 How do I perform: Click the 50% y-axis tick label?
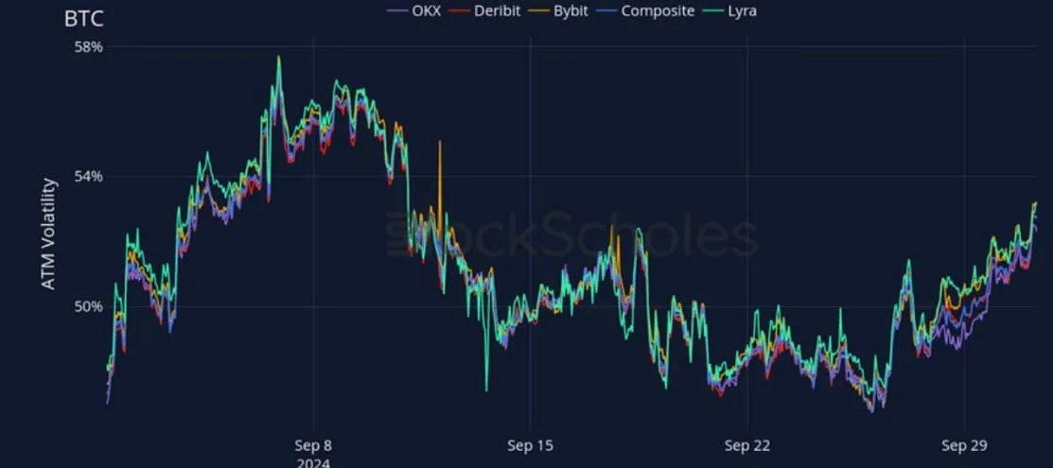pos(89,307)
